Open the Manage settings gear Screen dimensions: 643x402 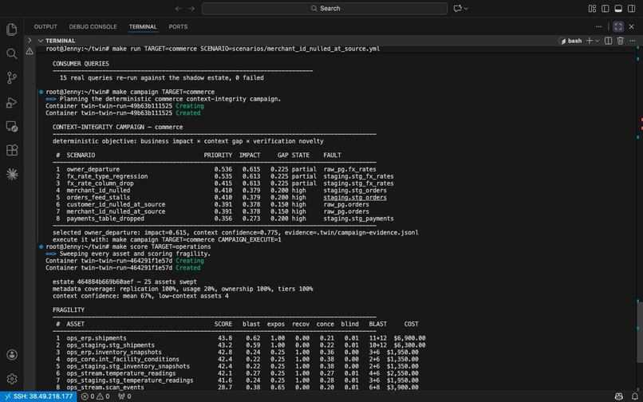click(11, 379)
